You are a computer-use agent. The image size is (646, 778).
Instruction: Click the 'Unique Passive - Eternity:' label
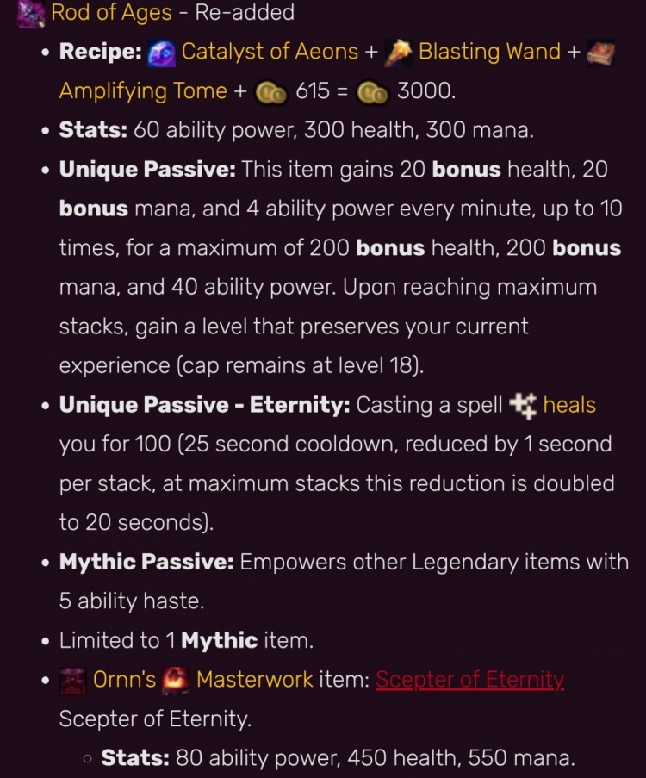[x=204, y=405]
